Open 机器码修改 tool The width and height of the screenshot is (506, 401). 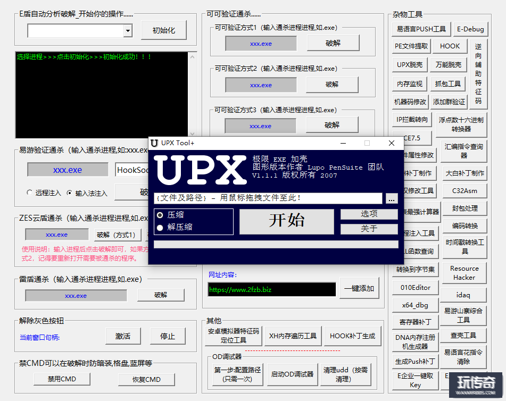pyautogui.click(x=410, y=102)
